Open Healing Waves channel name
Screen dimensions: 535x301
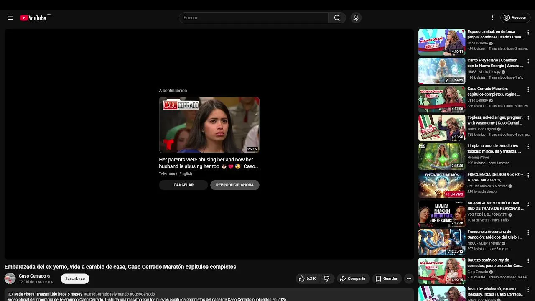click(x=478, y=158)
